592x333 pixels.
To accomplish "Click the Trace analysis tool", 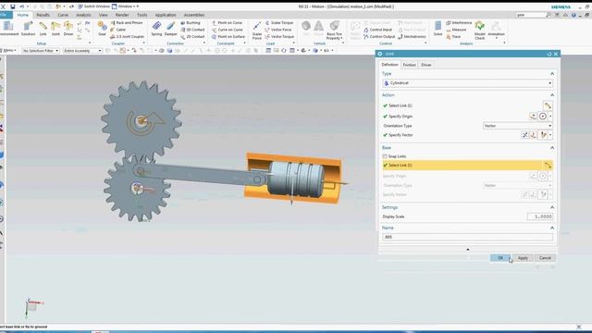I will coord(453,37).
